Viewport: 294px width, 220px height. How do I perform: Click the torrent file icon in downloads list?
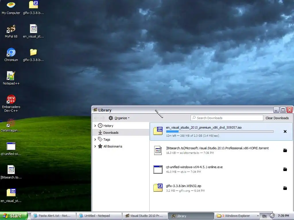coord(158,150)
